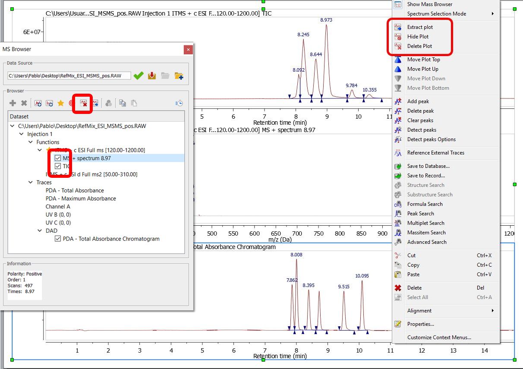Click the greyed folder icon in Data Source
Screen dimensions: 523x369
165,76
